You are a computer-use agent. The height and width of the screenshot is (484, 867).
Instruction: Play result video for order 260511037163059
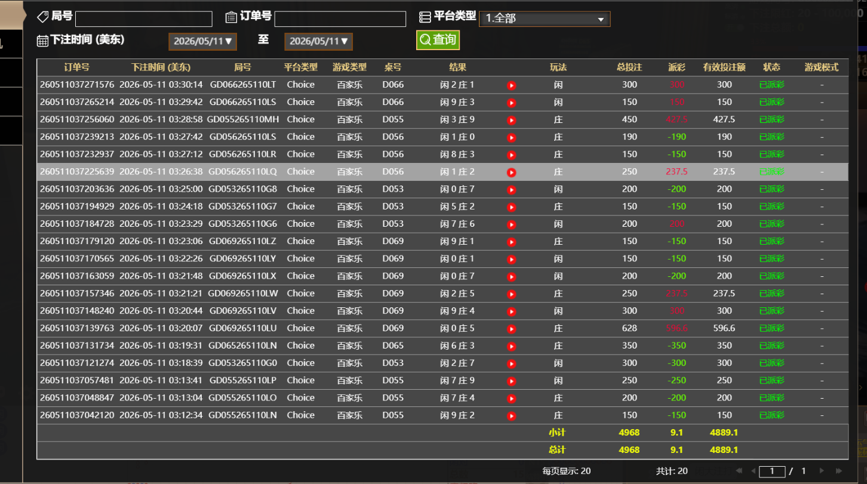[x=511, y=277]
